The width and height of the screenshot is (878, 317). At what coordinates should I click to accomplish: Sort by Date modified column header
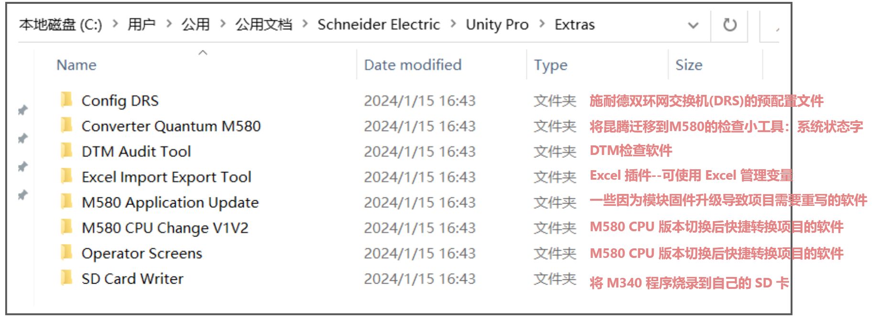413,65
